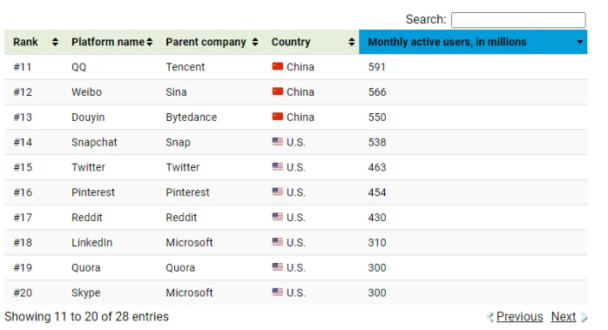Go to Previous page of entries
The width and height of the screenshot is (608, 330).
[x=520, y=316]
